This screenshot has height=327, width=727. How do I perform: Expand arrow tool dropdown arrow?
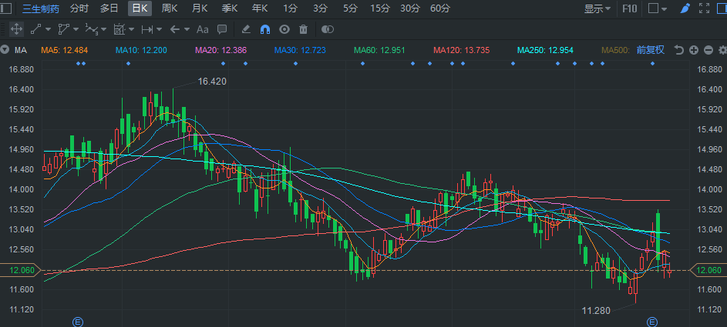coord(187,29)
